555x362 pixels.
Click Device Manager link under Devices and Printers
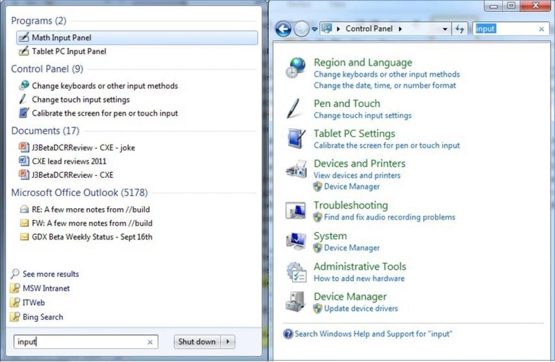pos(352,186)
